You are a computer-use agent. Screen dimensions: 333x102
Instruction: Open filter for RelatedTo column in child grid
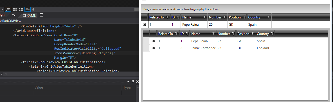click(176, 34)
